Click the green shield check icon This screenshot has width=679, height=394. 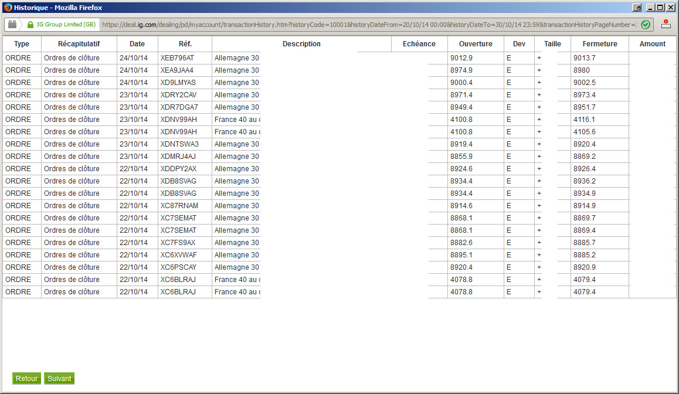point(646,25)
